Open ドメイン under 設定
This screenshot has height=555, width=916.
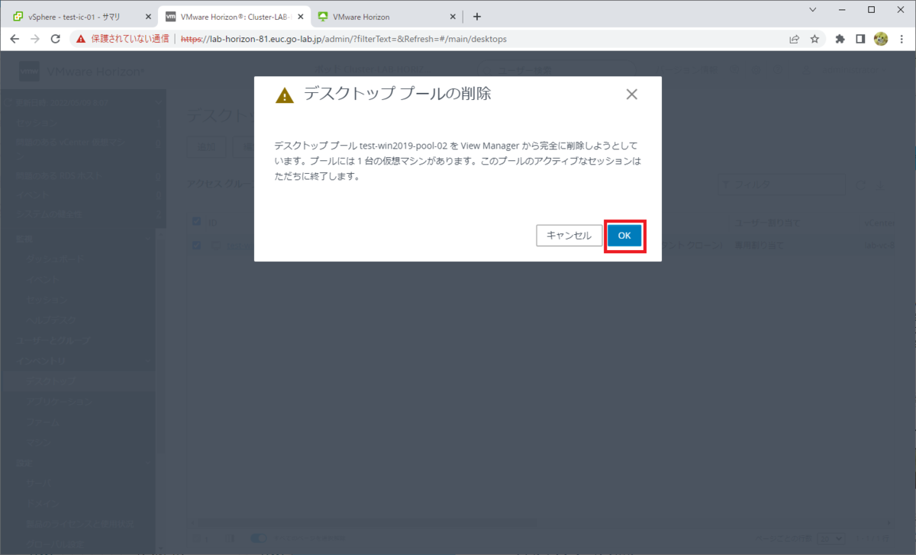[x=42, y=503]
